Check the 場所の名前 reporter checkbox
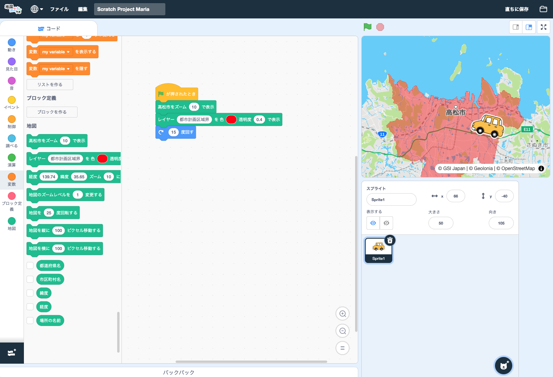The image size is (553, 377). pyautogui.click(x=30, y=320)
